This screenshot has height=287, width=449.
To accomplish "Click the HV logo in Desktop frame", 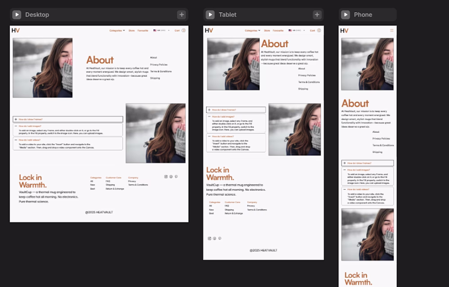I will (15, 30).
